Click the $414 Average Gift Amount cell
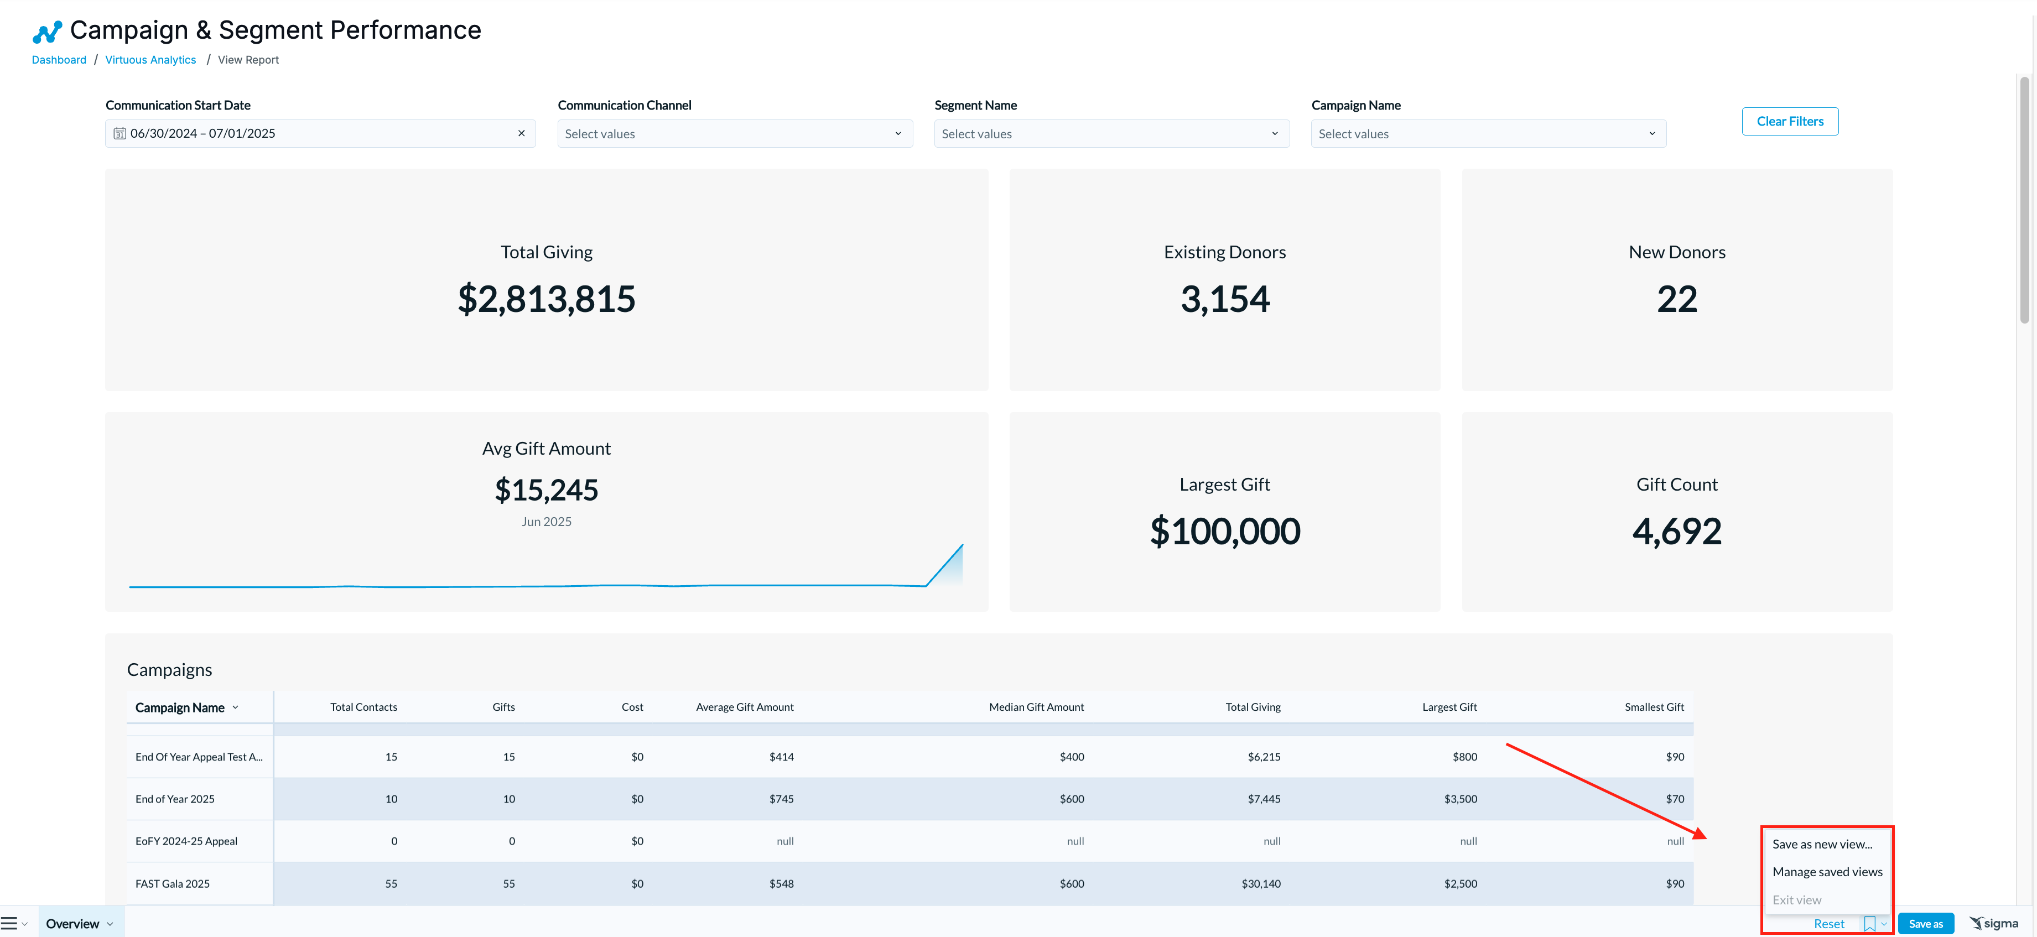 [x=781, y=757]
